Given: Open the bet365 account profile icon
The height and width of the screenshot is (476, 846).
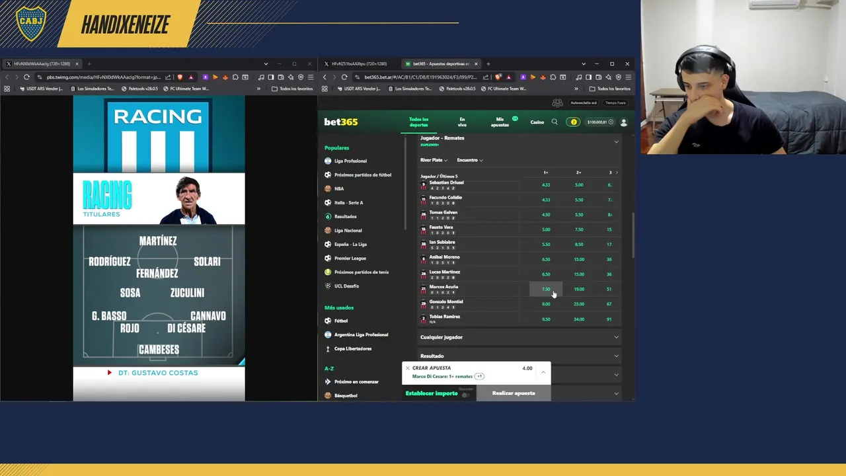Looking at the screenshot, I should point(623,122).
